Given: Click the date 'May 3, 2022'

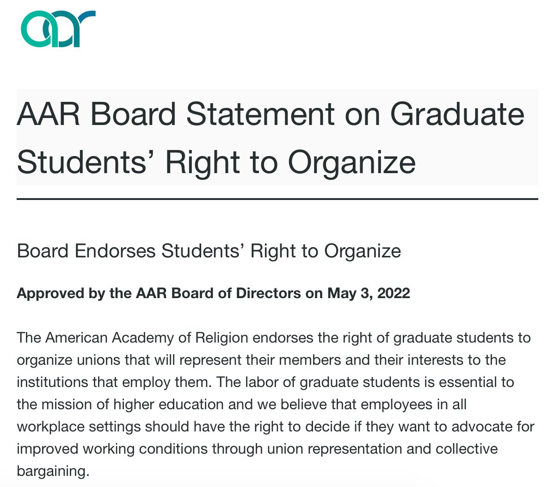Looking at the screenshot, I should (369, 293).
